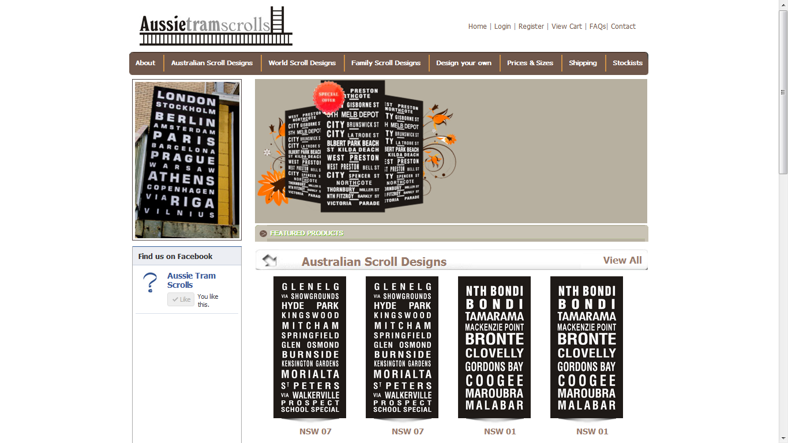Click the View All link
Screen dimensions: 788x443
tap(622, 260)
